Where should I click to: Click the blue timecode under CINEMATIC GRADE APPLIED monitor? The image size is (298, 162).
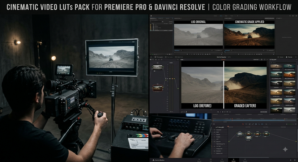tap(227, 51)
